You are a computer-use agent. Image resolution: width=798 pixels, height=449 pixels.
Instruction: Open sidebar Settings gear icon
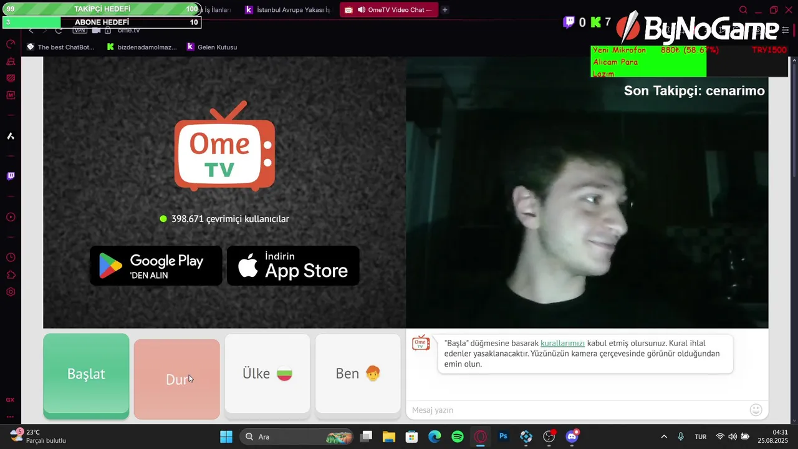click(11, 292)
